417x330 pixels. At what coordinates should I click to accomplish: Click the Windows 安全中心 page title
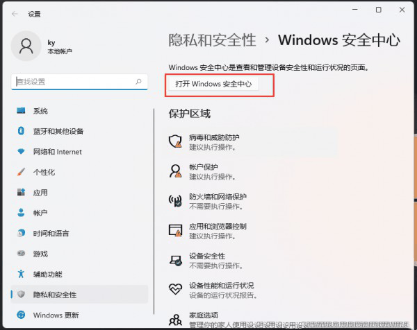coord(339,40)
